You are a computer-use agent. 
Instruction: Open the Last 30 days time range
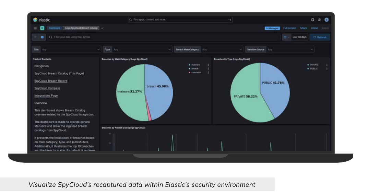point(300,37)
